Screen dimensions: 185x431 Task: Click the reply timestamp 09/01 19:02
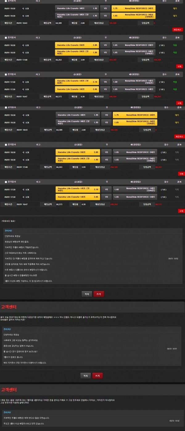pos(174,420)
